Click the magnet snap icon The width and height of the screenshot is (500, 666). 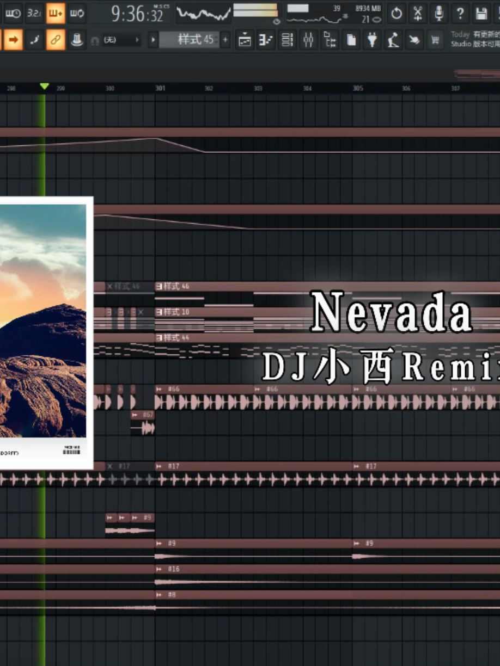point(95,40)
